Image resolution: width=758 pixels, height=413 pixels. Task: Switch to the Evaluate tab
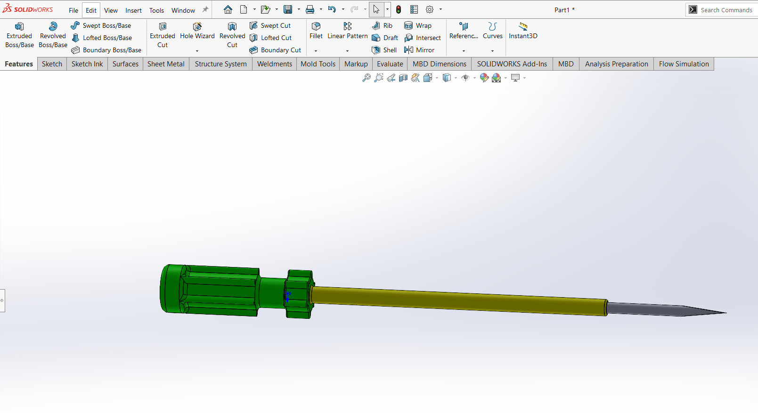point(390,64)
